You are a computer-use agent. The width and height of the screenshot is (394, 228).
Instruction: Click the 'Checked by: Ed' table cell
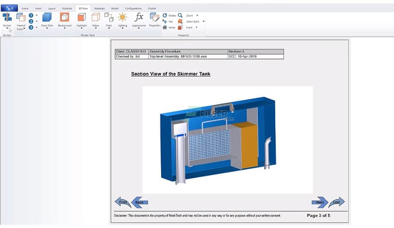click(131, 57)
